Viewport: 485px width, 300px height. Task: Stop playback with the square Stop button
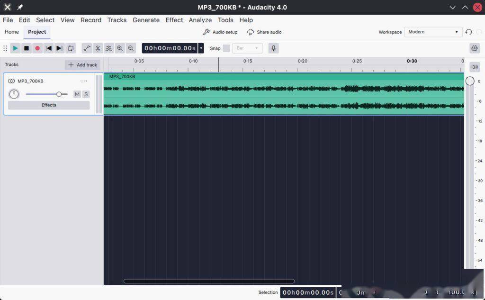27,48
